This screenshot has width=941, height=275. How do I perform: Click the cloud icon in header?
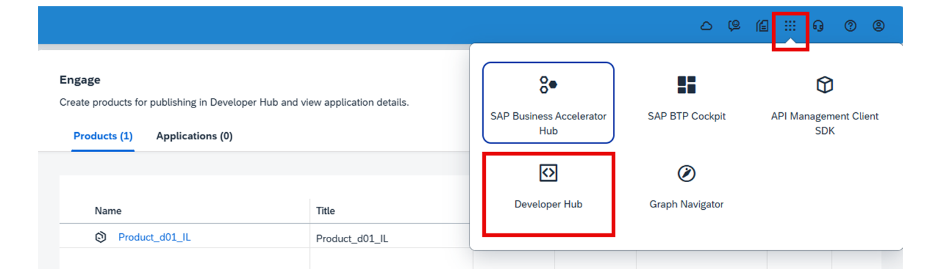pyautogui.click(x=706, y=26)
